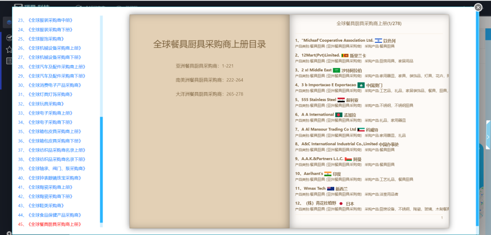Click the India flag next to Aarihant's
Image resolution: width=491 pixels, height=235 pixels.
click(327, 174)
